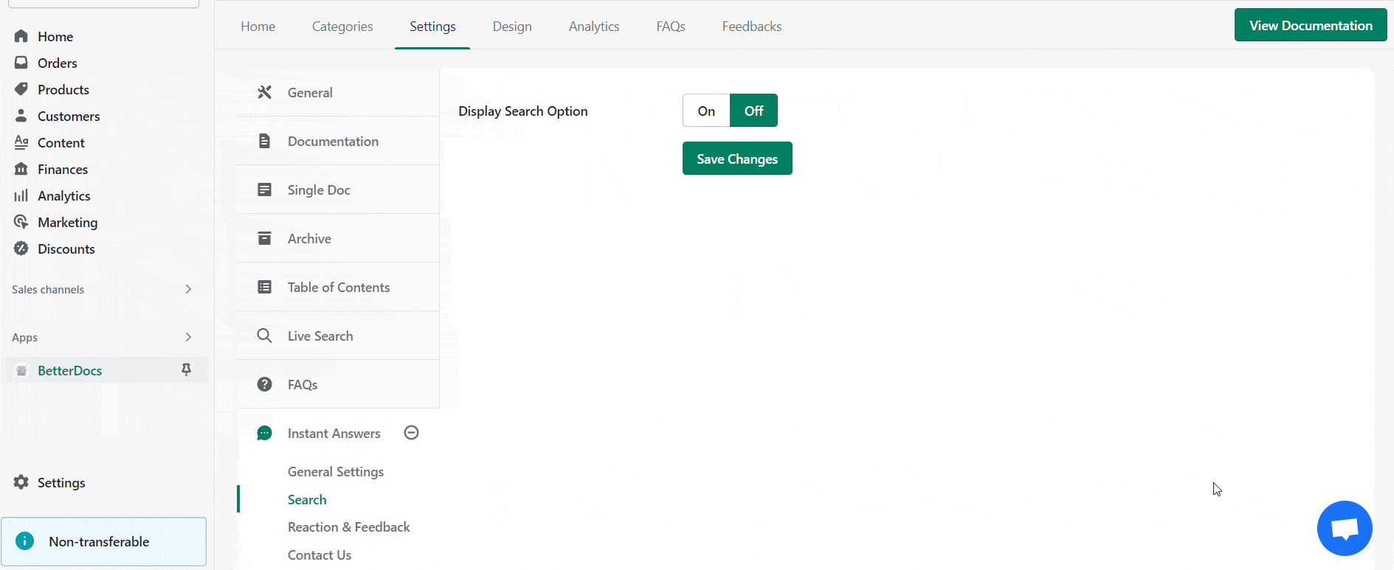The image size is (1394, 570).
Task: Click the Documentation file icon
Action: coord(264,141)
